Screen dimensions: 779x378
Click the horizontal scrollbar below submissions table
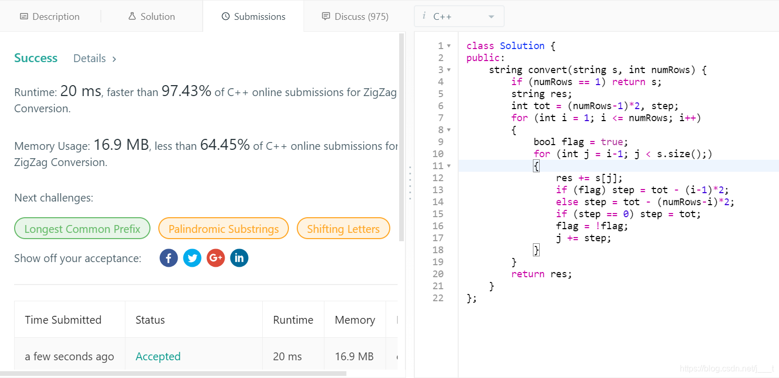coord(173,373)
